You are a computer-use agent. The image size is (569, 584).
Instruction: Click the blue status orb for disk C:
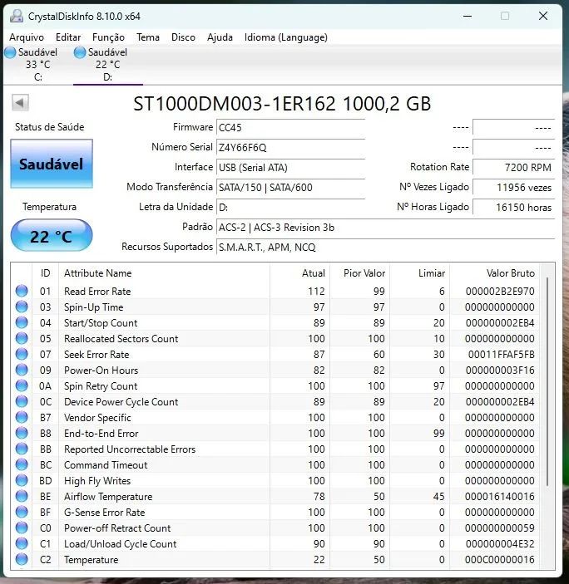tap(11, 52)
